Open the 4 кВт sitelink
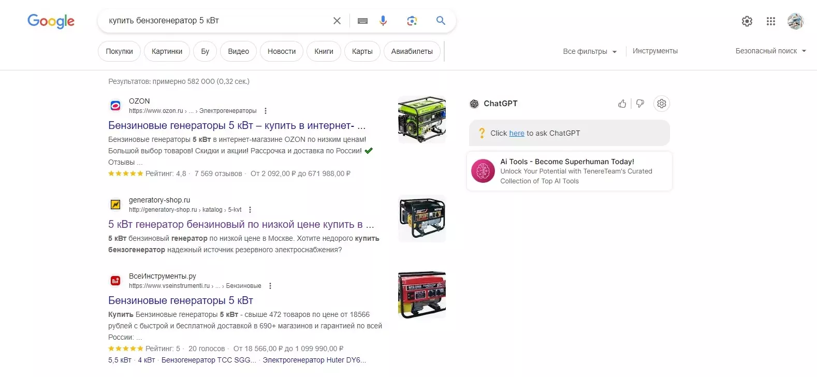 [147, 360]
